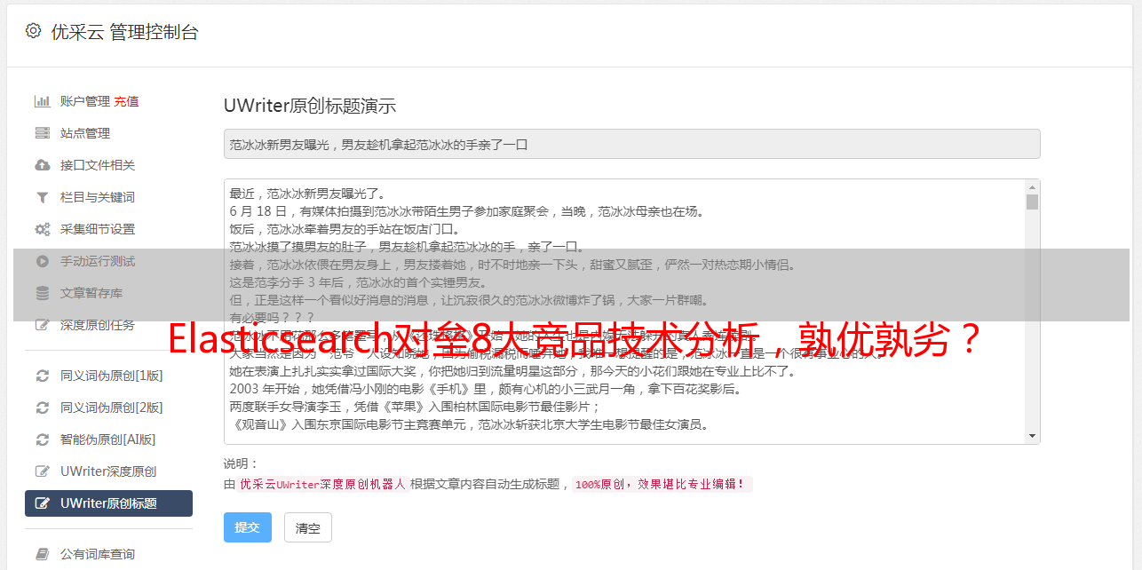This screenshot has height=570, width=1142.
Task: Click the gears icon for 采集细节设置
Action: click(42, 229)
